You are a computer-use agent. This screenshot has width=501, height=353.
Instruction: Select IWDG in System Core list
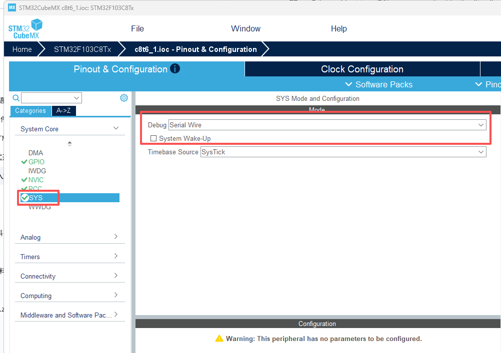click(x=37, y=171)
